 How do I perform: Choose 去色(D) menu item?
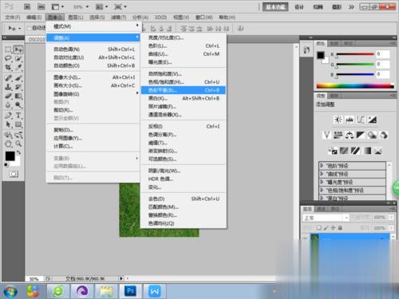click(184, 199)
